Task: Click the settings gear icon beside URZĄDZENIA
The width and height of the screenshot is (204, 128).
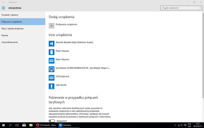Action: 3,8
